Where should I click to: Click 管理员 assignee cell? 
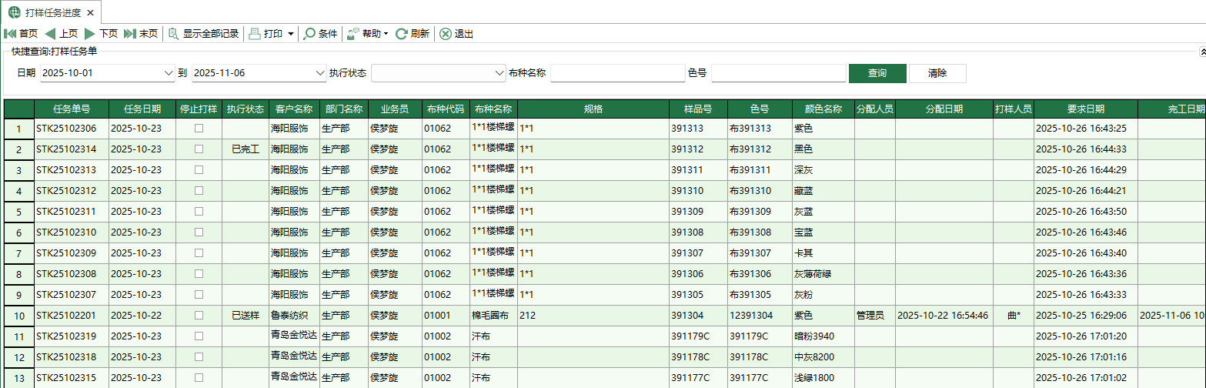874,316
